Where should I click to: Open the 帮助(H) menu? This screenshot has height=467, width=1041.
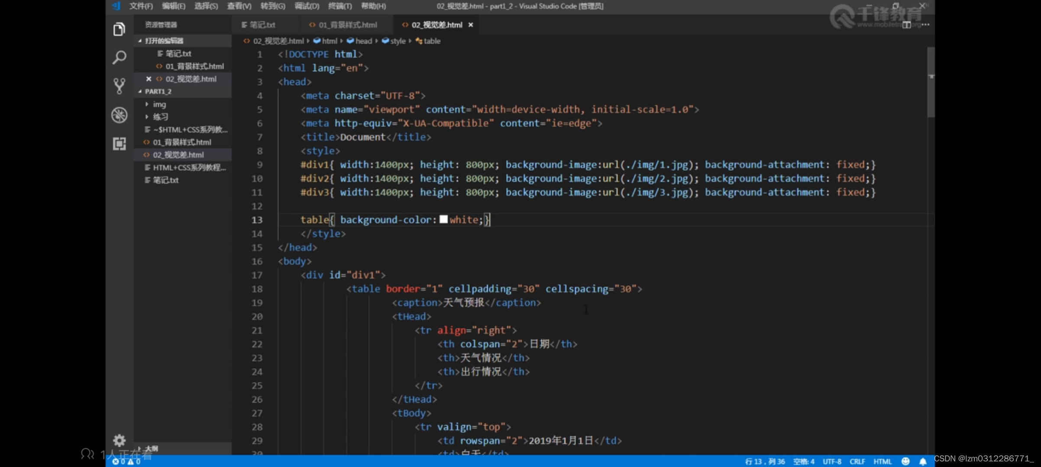tap(373, 6)
